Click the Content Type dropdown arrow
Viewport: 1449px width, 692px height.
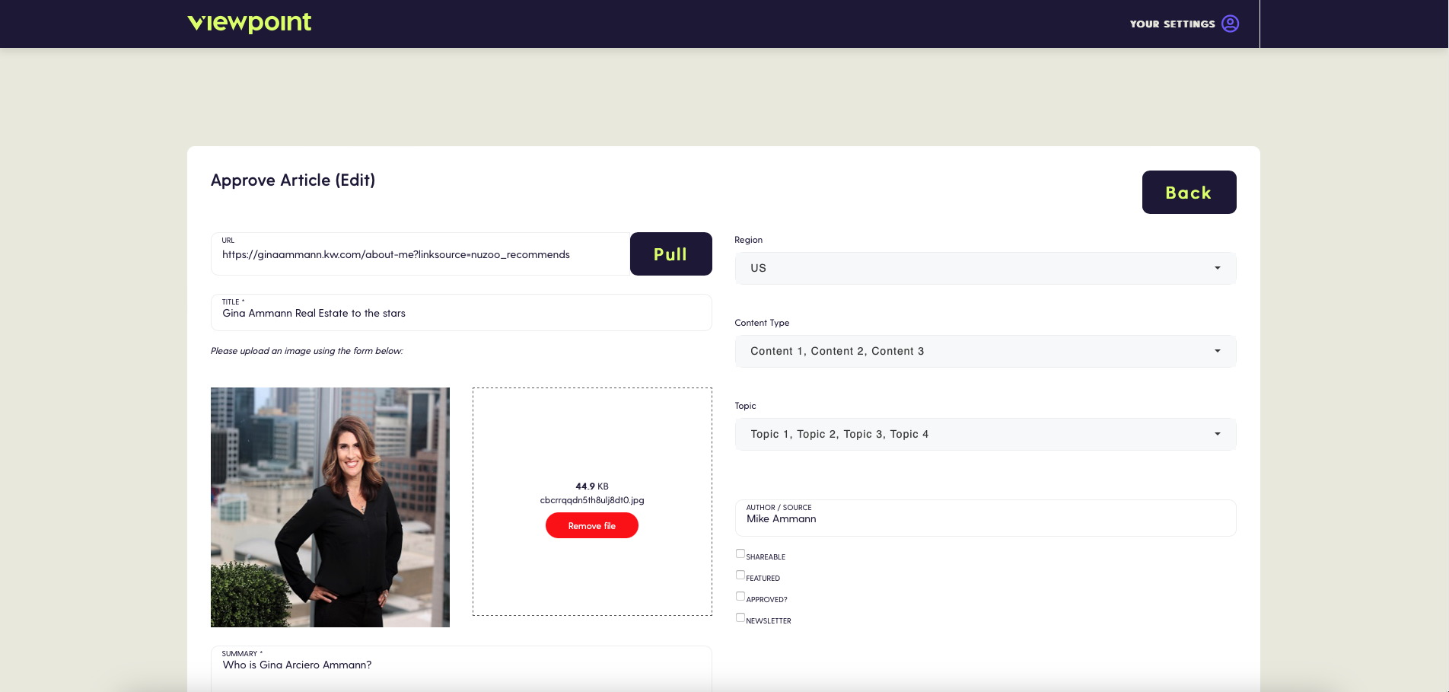tap(1217, 351)
